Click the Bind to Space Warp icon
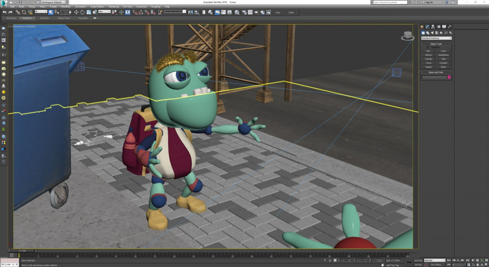 (x=30, y=12)
